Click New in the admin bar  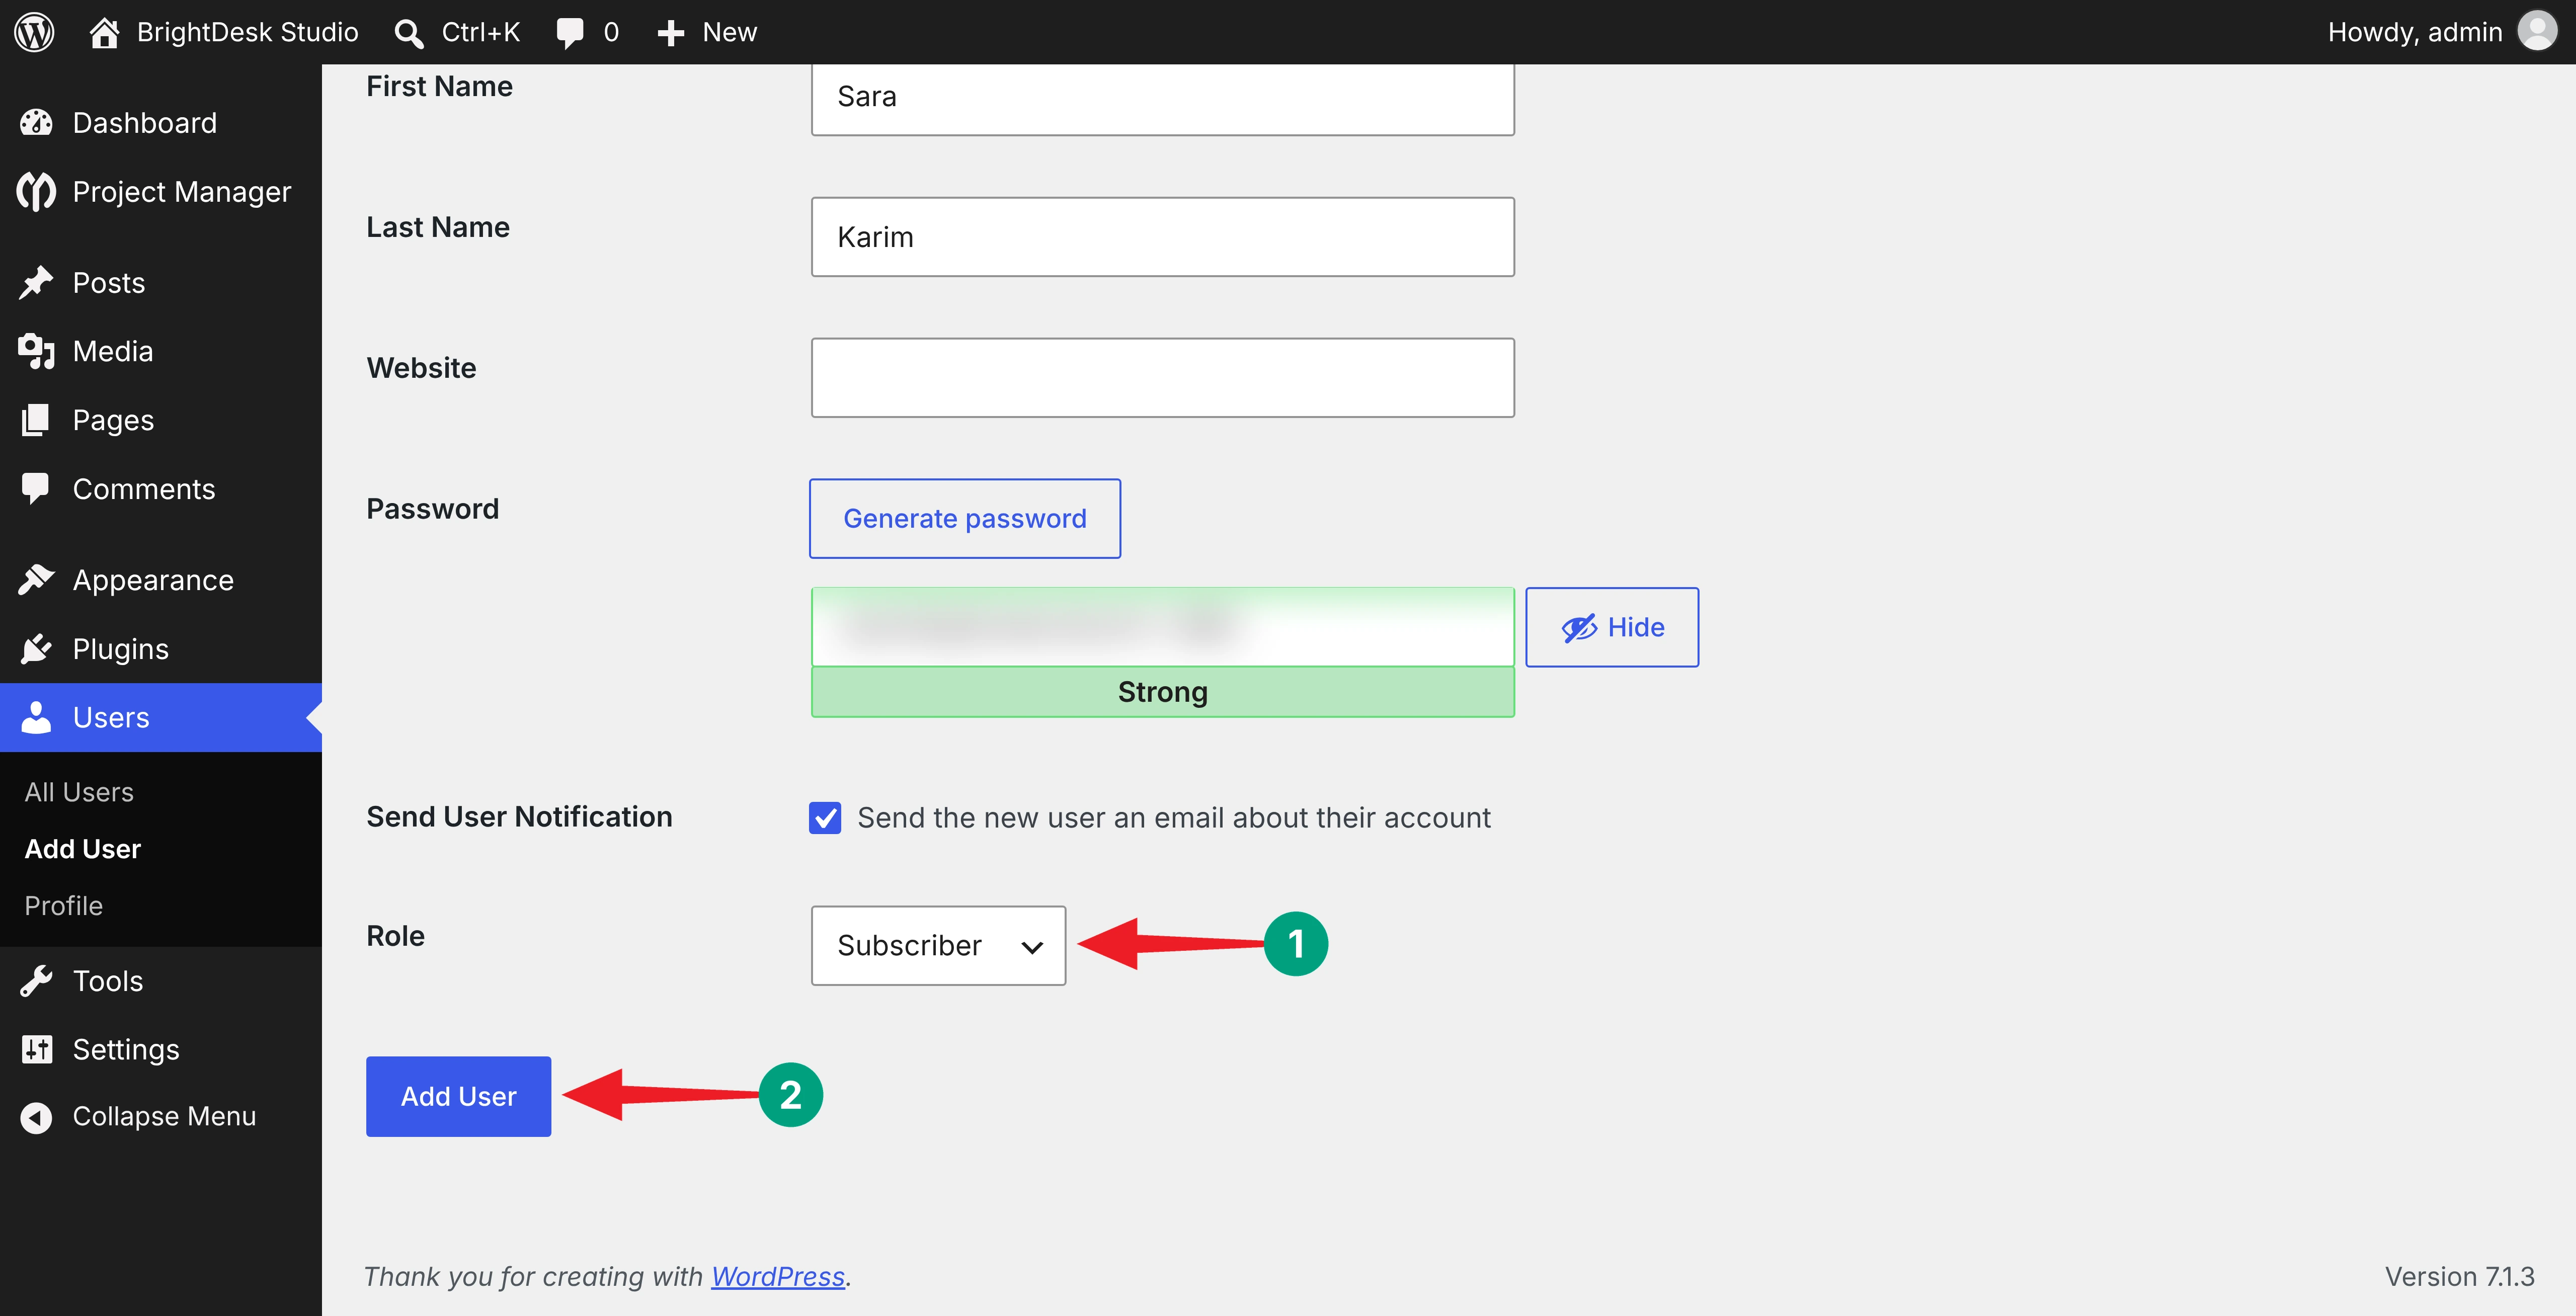(730, 32)
